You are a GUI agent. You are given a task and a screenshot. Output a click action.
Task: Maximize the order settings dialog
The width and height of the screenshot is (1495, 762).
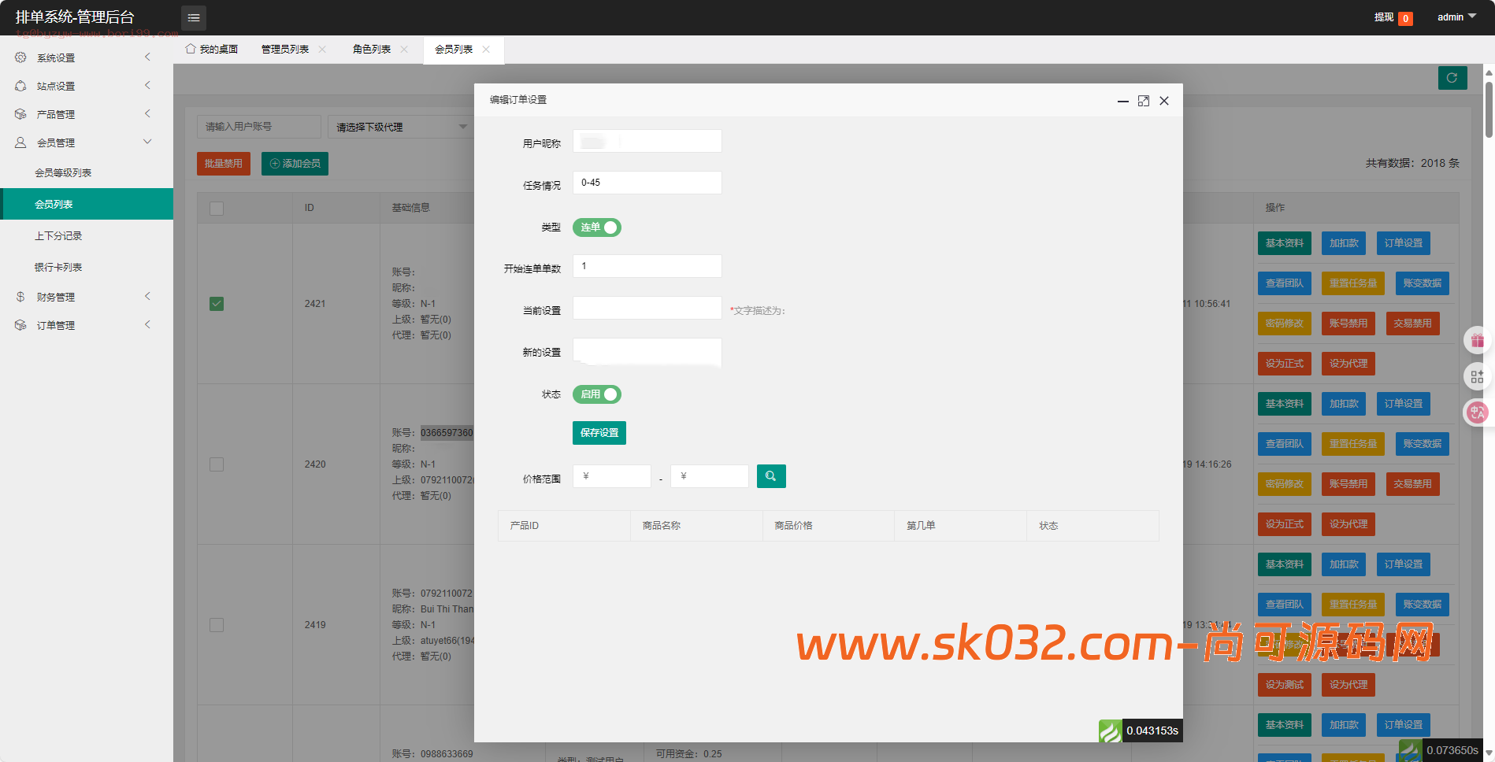pos(1143,101)
